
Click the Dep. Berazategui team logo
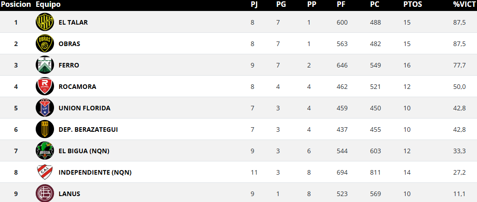tap(44, 129)
